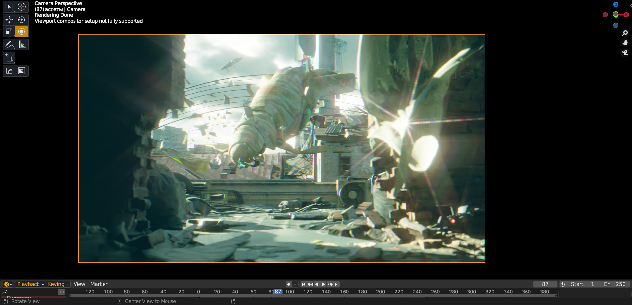Pick the Rotate tool
Screen dimensions: 632x305
click(x=22, y=20)
